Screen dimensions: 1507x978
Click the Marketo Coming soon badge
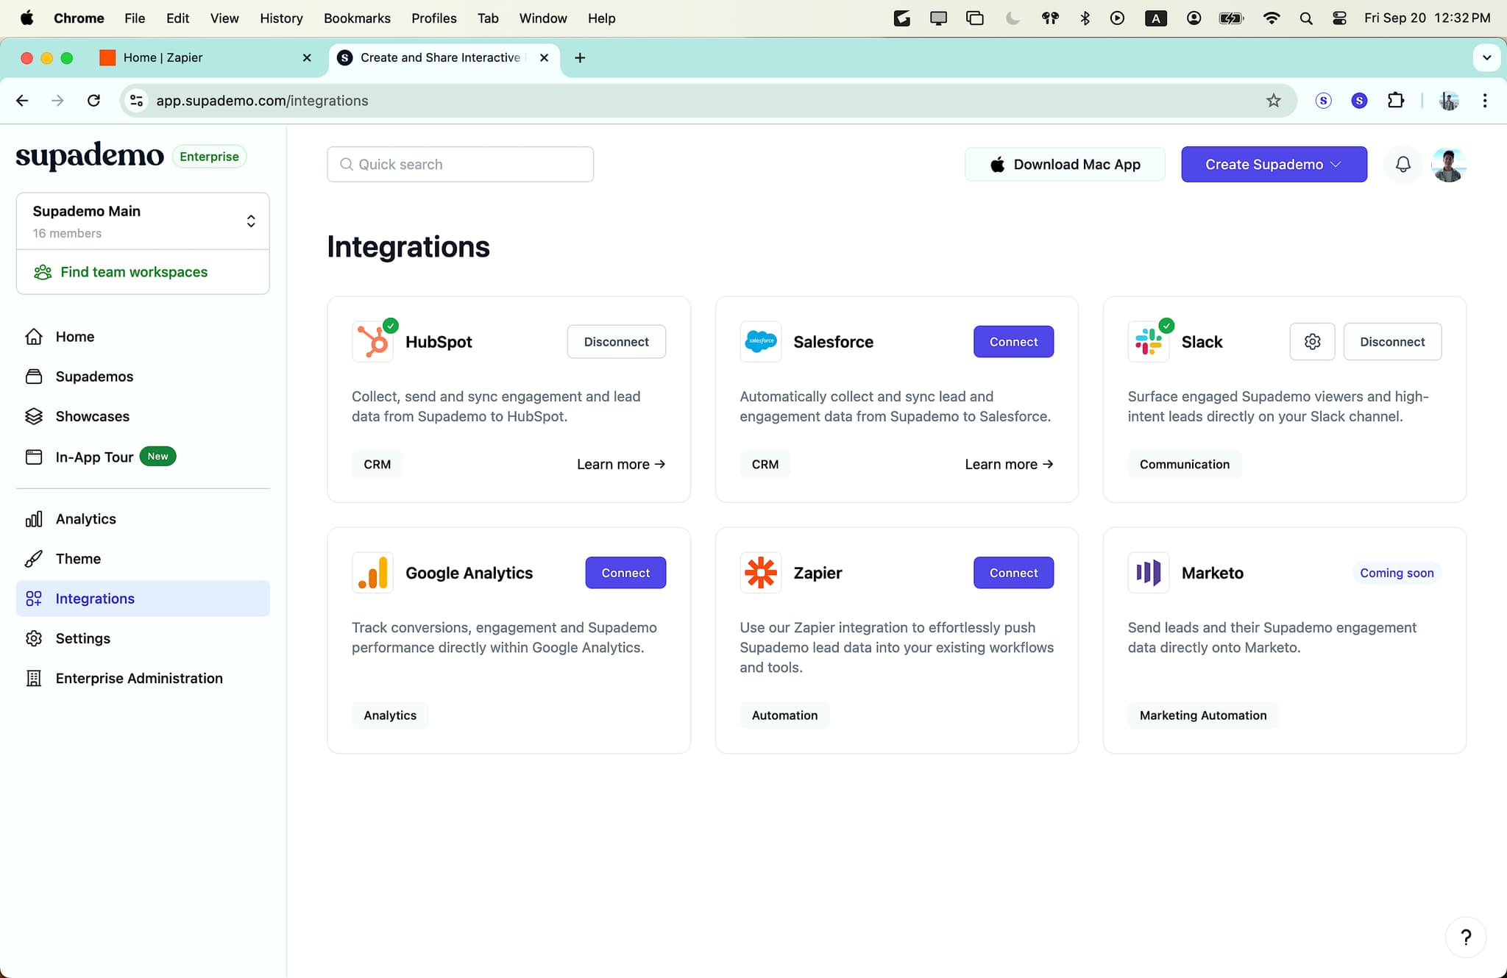1397,573
